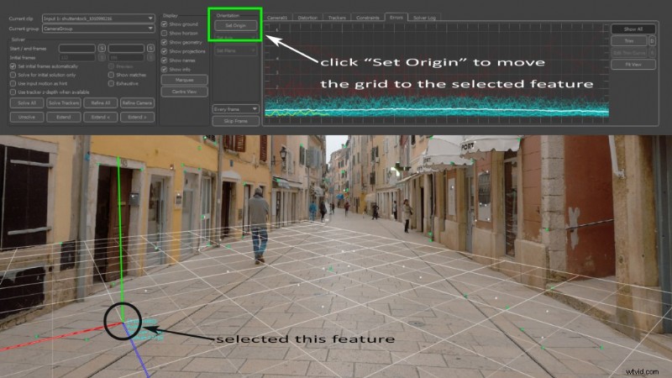Viewport: 672px width, 378px height.
Task: Click the S button beside end frame field
Action: [151, 48]
